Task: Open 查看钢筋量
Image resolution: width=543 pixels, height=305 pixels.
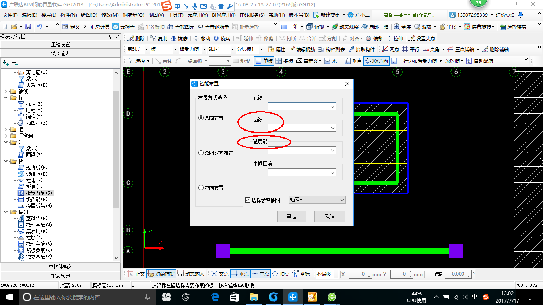Action: [213, 27]
